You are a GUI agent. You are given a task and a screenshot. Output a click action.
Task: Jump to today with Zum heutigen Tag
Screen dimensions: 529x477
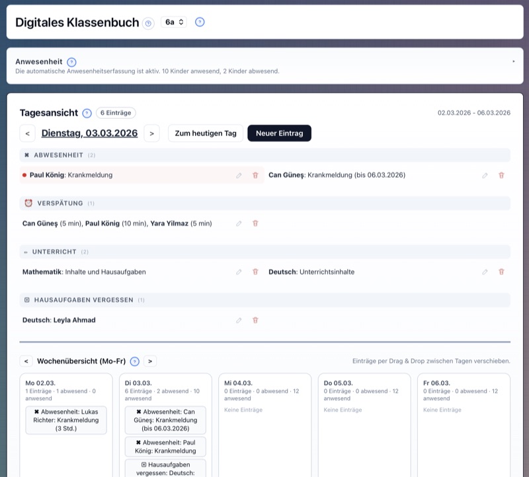pos(206,133)
